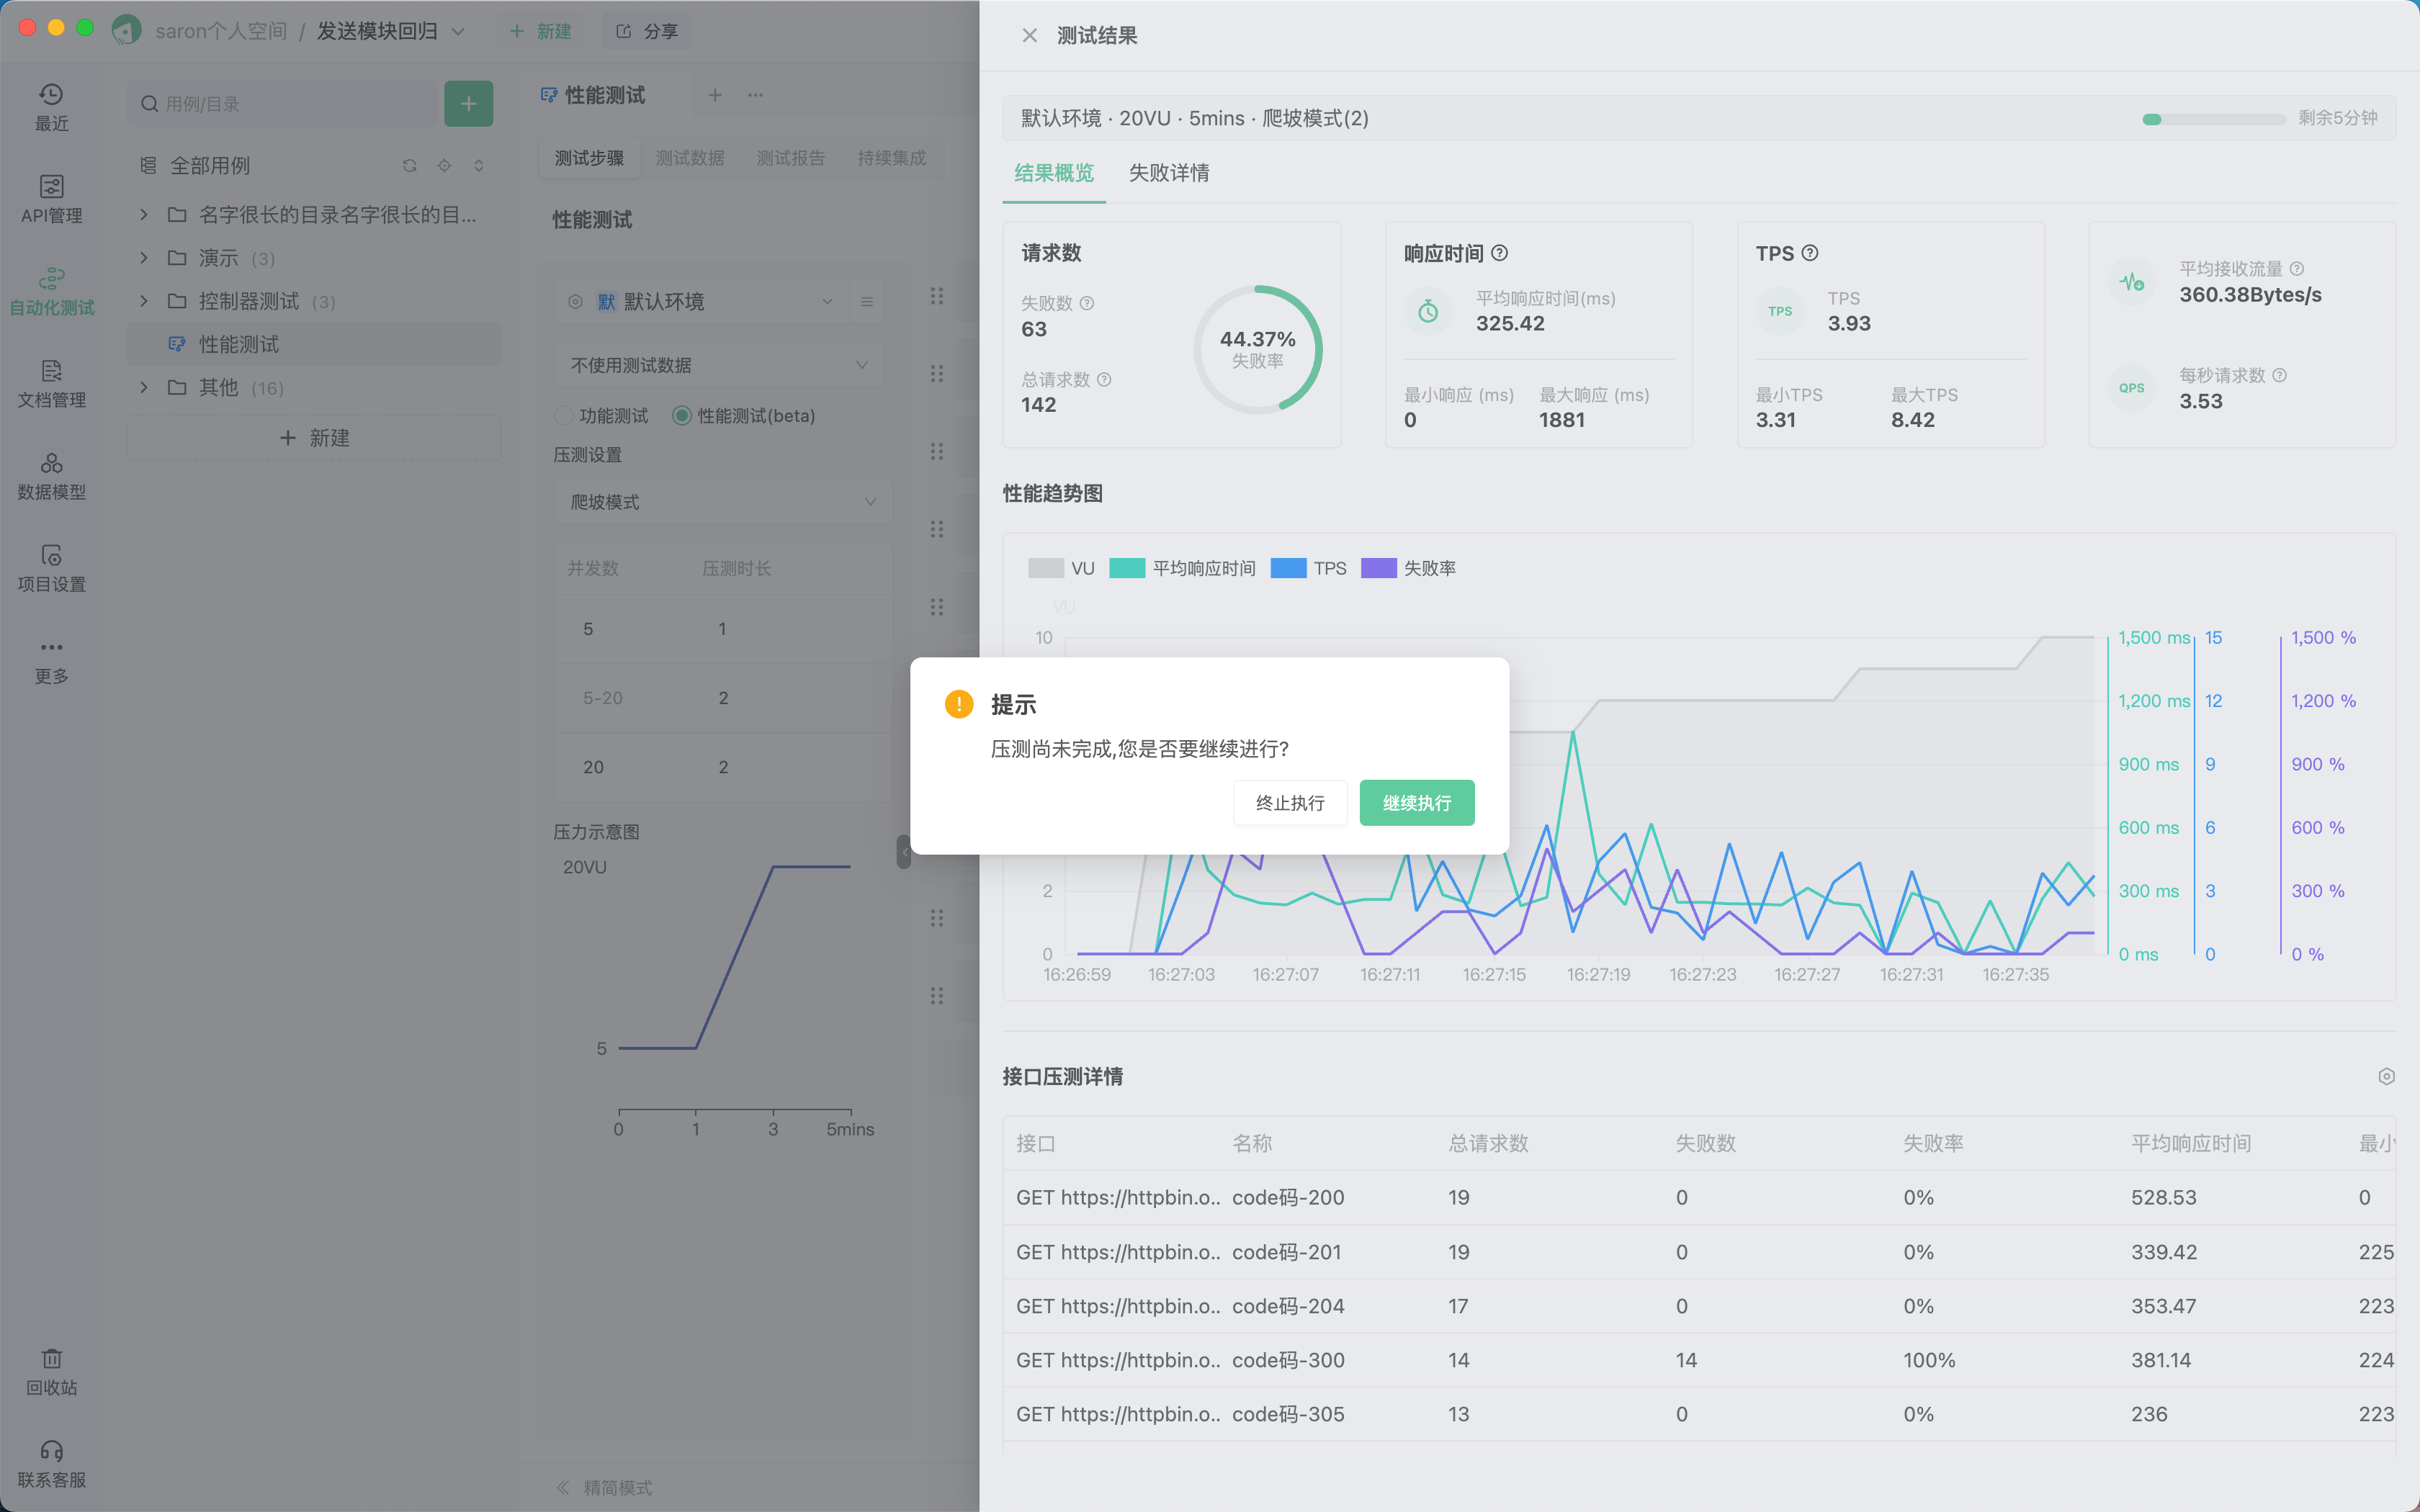The height and width of the screenshot is (1512, 2420).
Task: Toggle 平均响应时间 series in legend
Action: pyautogui.click(x=1182, y=568)
